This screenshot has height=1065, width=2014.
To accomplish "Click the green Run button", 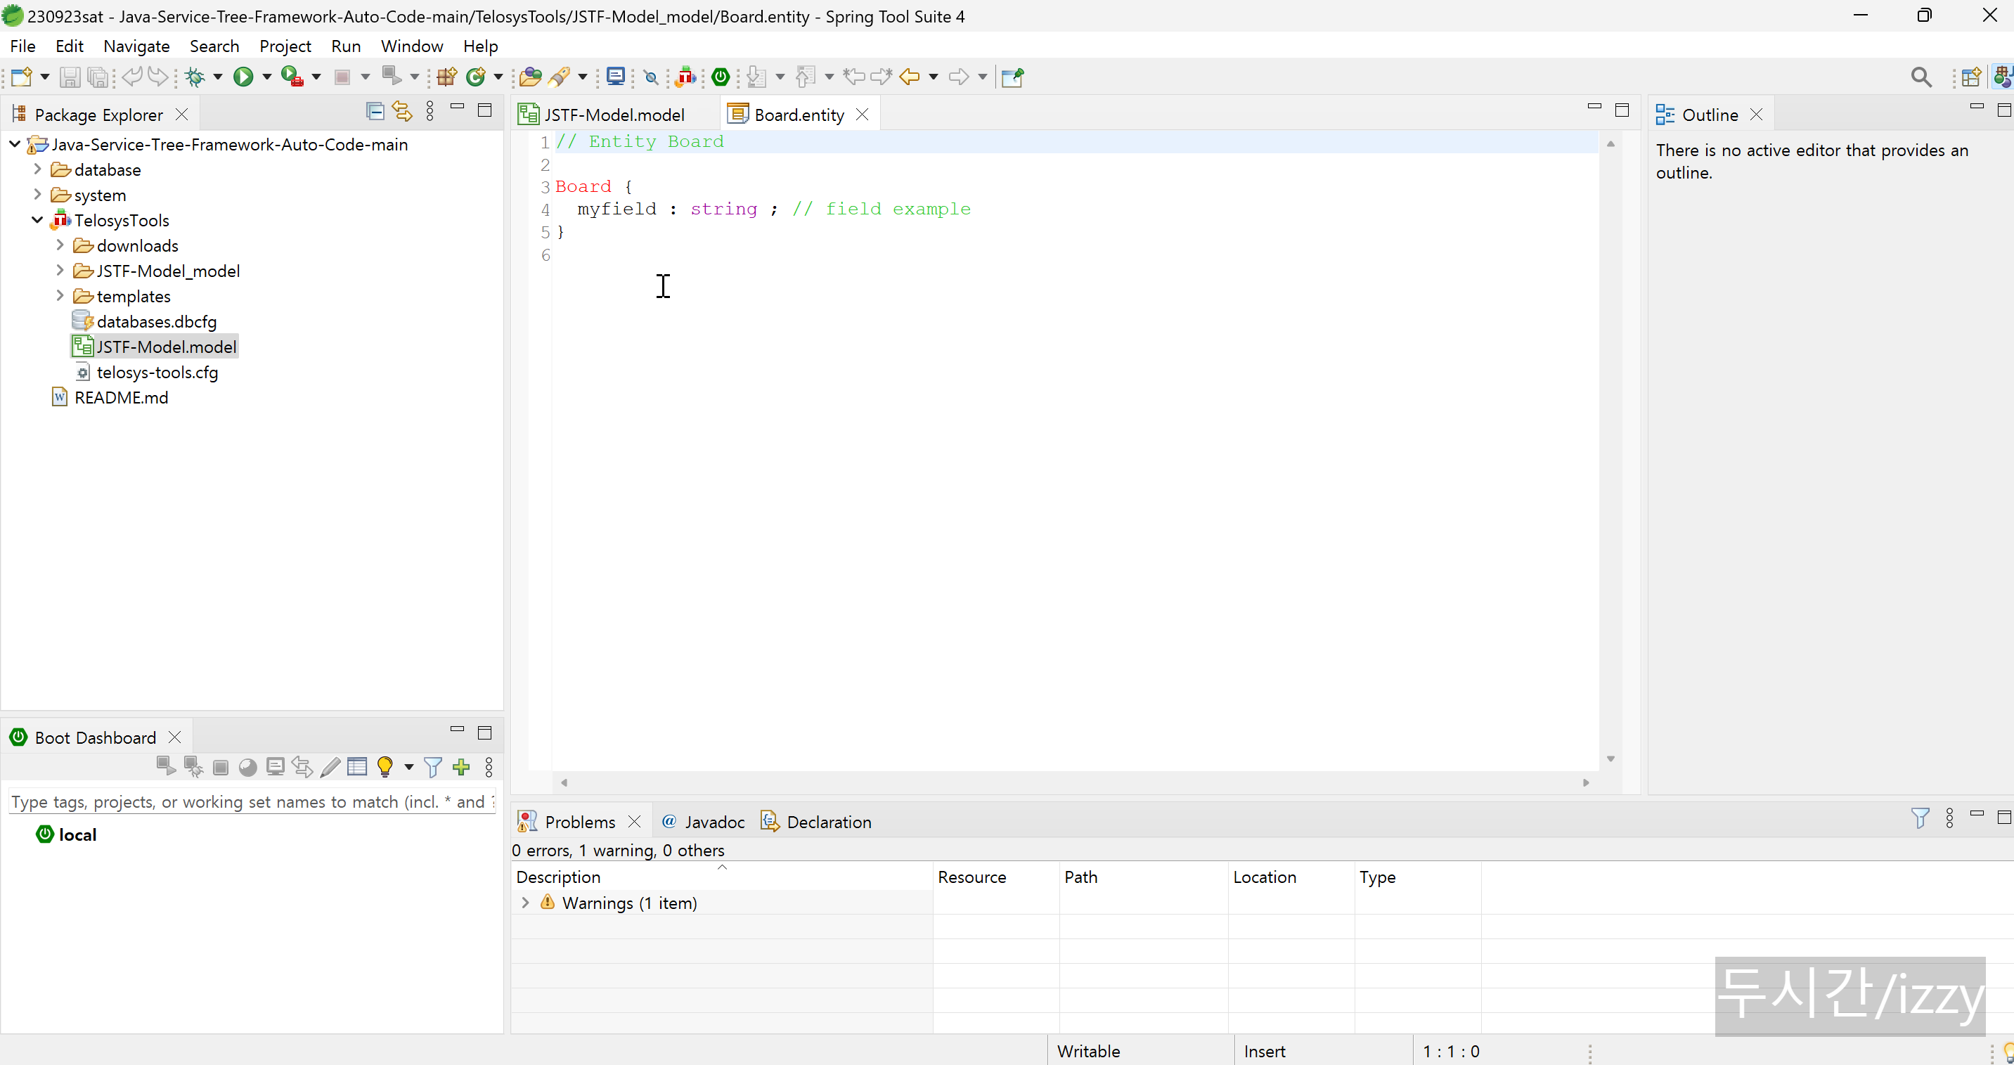I will [x=244, y=77].
